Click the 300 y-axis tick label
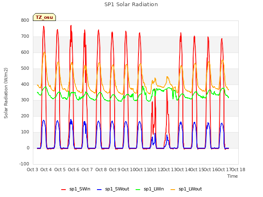 coord(25,100)
